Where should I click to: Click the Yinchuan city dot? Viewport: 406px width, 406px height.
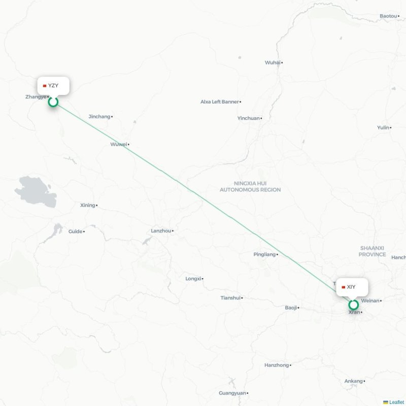pos(261,118)
